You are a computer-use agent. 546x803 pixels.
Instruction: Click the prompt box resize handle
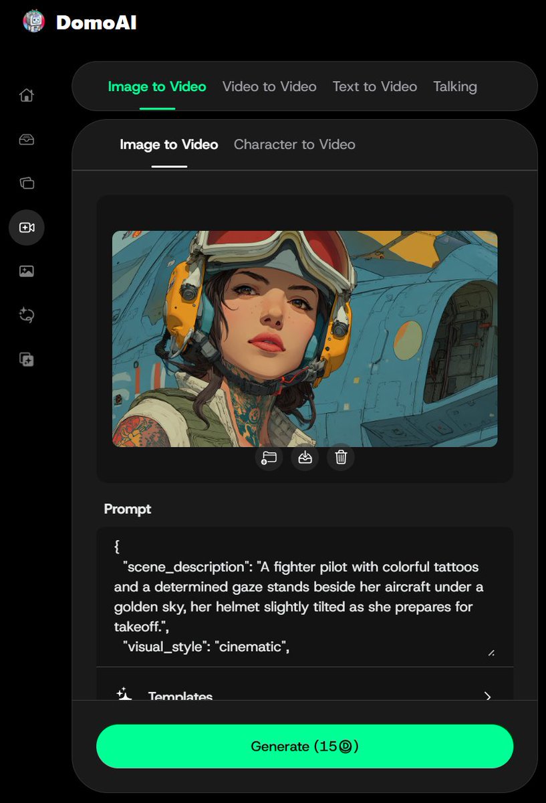(x=491, y=652)
